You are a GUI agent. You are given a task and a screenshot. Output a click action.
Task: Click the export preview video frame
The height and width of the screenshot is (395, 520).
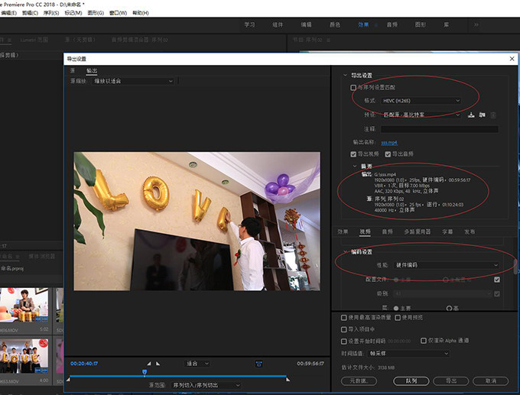pos(197,222)
